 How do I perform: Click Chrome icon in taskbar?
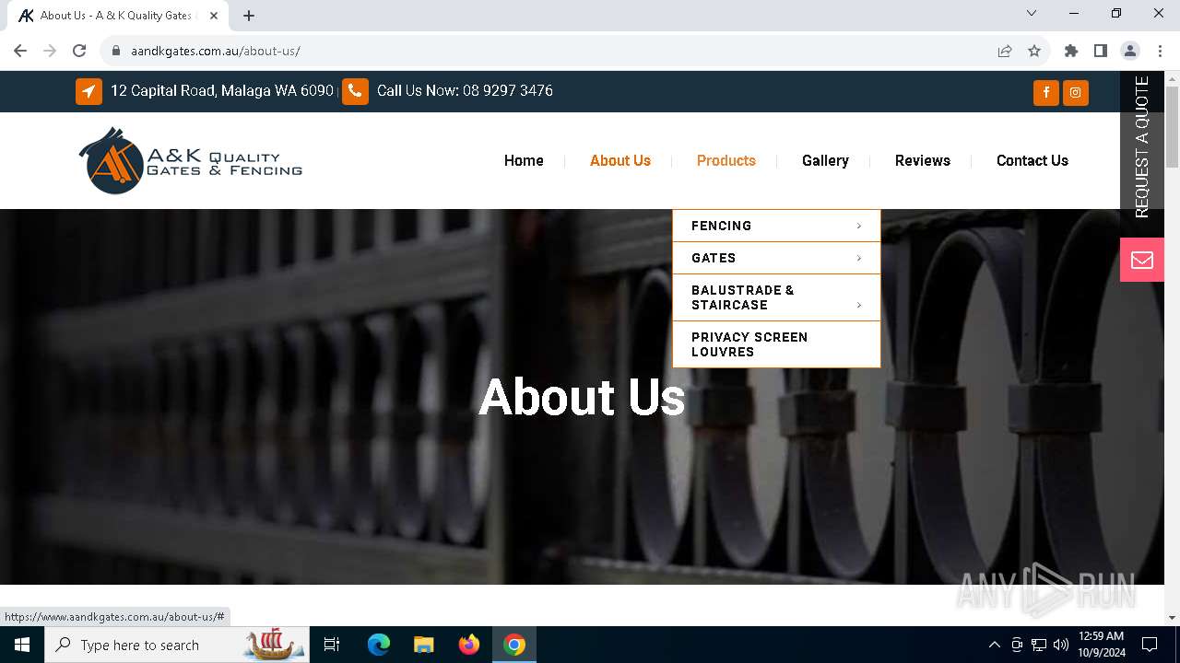click(x=514, y=645)
